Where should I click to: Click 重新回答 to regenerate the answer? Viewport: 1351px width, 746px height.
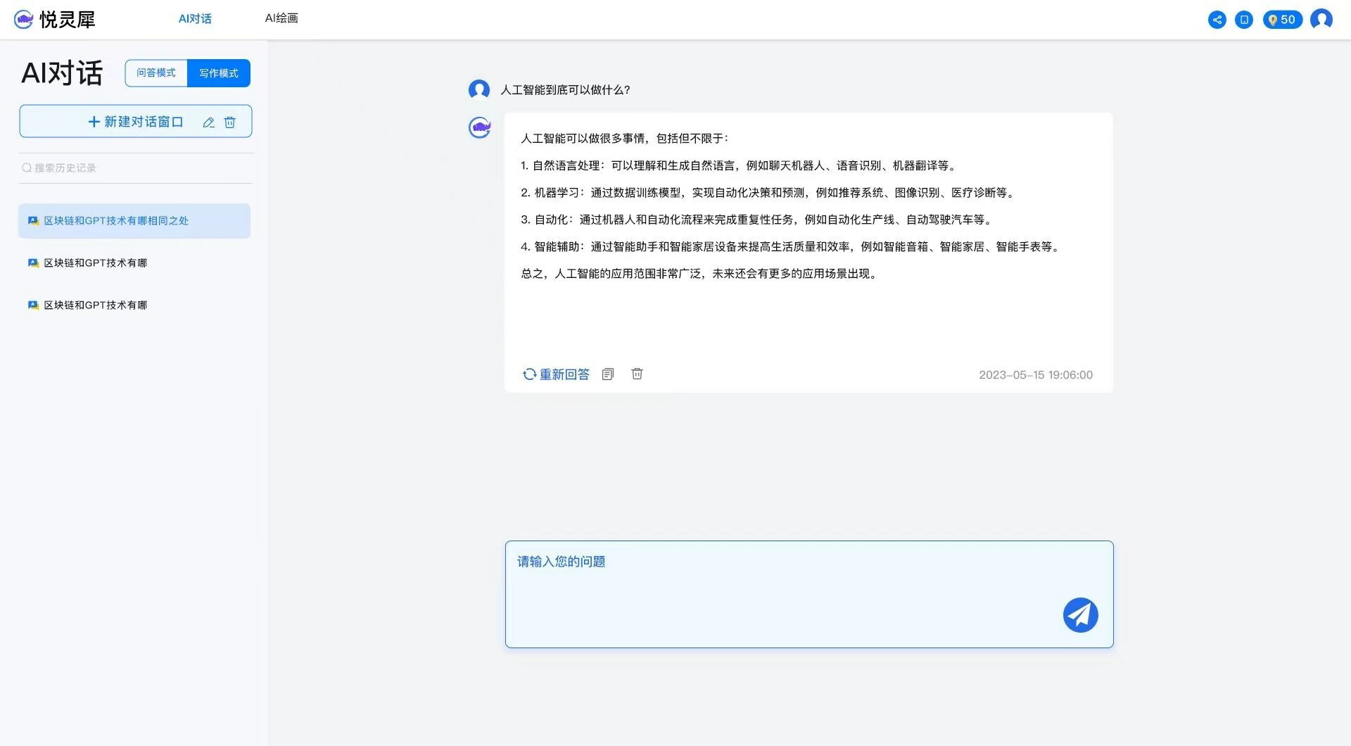point(556,374)
